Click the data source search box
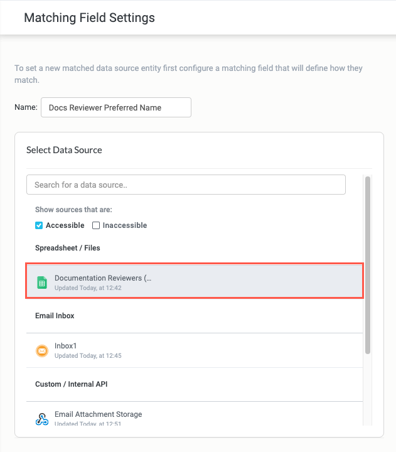Image resolution: width=396 pixels, height=452 pixels. [x=186, y=185]
